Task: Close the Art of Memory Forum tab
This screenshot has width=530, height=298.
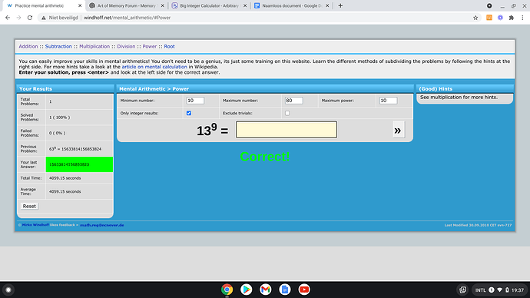Action: point(162,5)
